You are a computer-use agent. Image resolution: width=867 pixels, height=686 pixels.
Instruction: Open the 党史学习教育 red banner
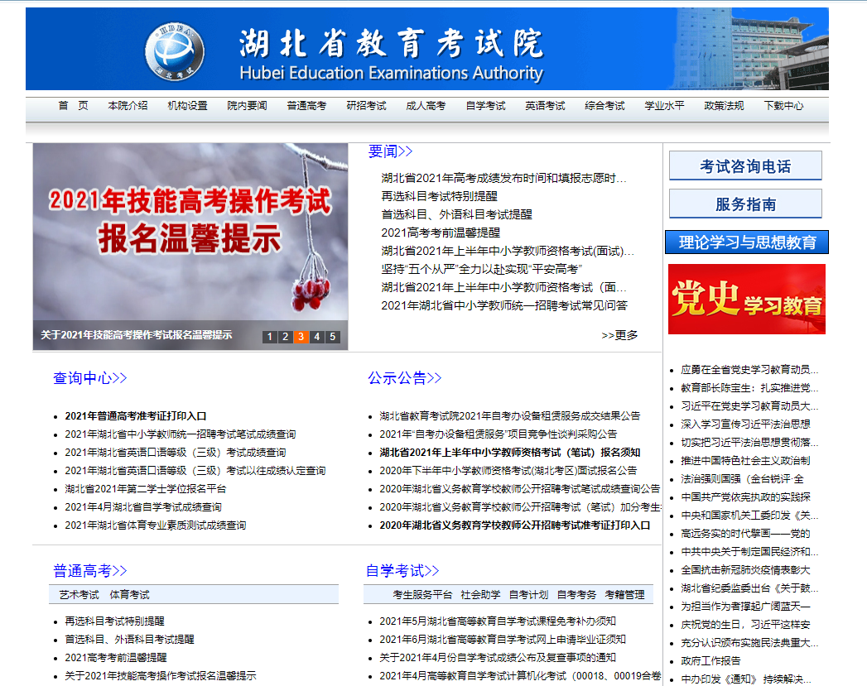tap(746, 299)
